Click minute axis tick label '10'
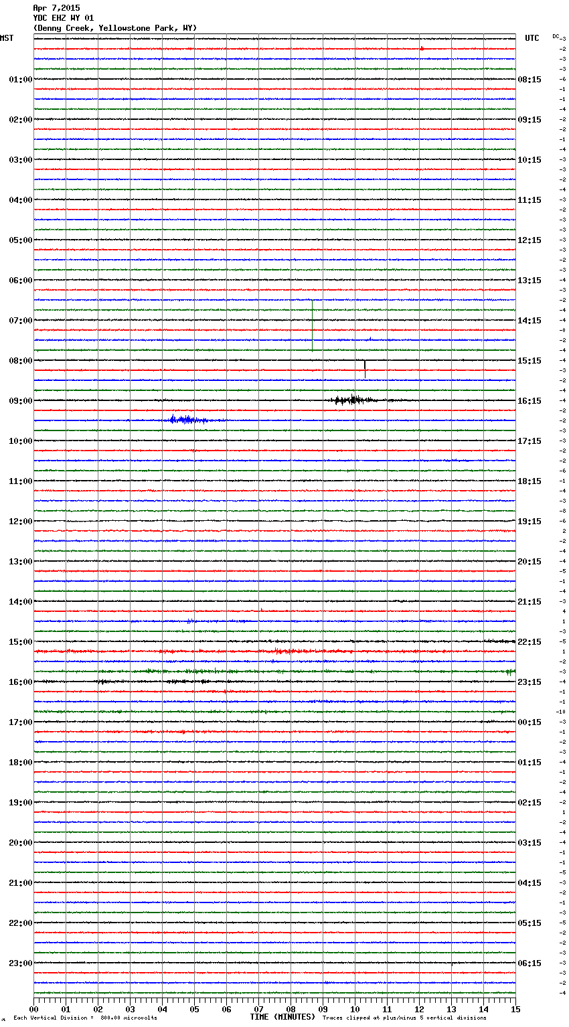This screenshot has width=569, height=1027. tap(355, 1009)
